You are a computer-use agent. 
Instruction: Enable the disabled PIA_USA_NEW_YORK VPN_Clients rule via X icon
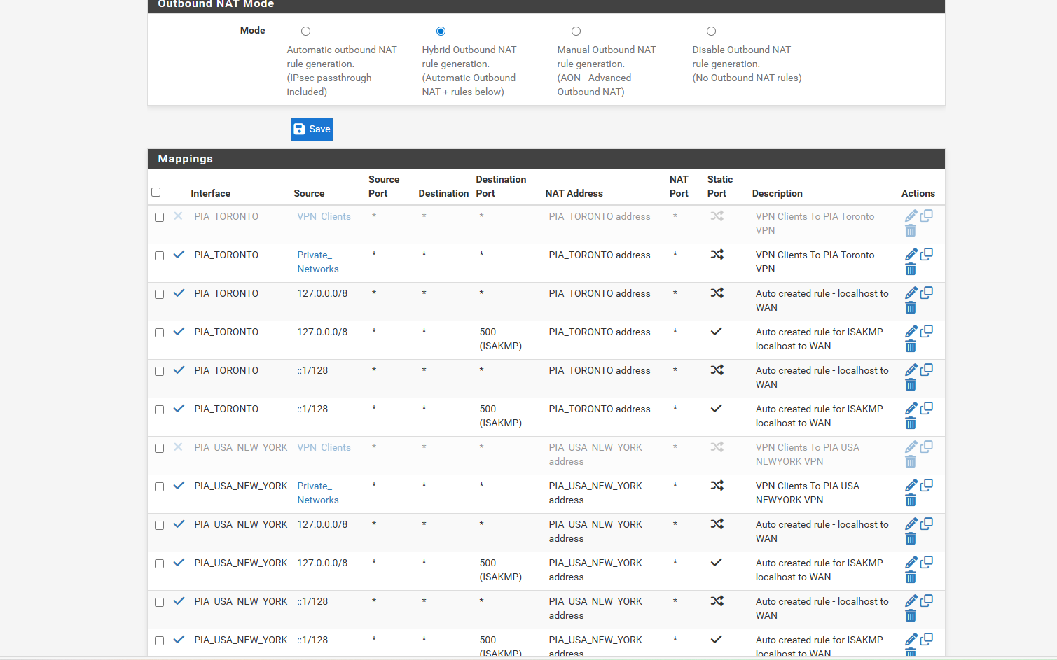[178, 447]
